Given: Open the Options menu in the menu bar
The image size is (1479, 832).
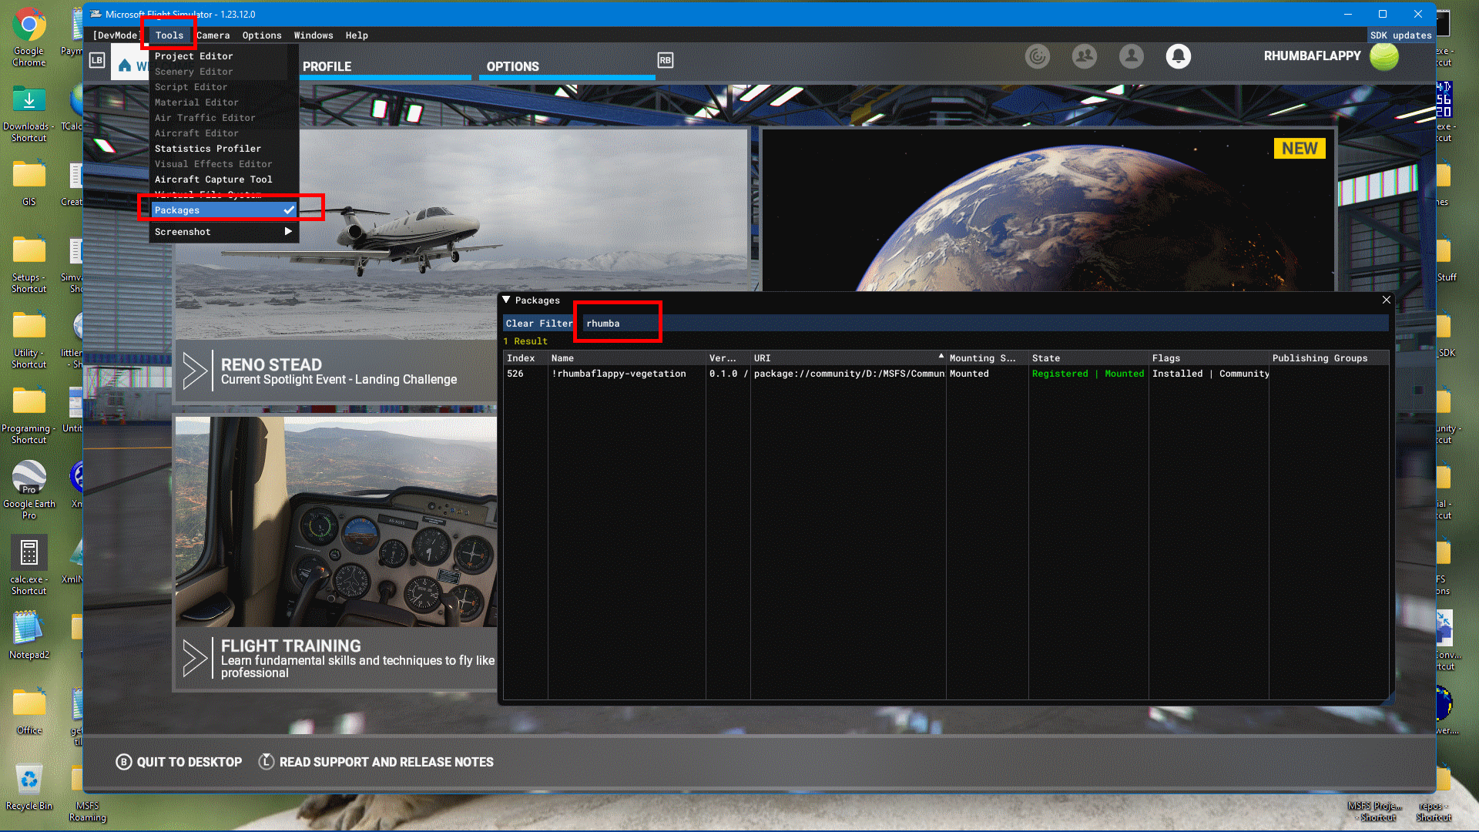Looking at the screenshot, I should point(262,35).
